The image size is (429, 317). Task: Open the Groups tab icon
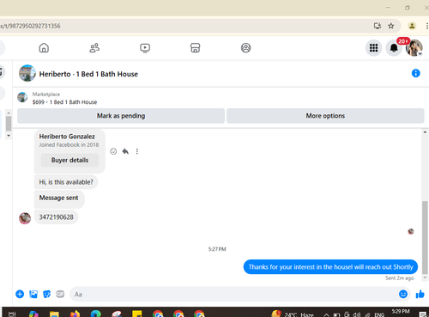coord(245,48)
